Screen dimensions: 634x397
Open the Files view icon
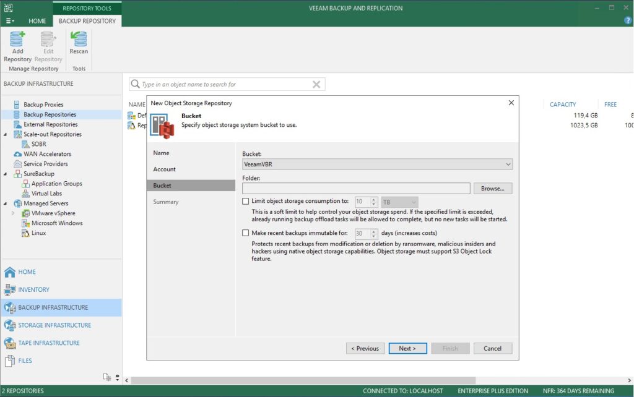click(x=10, y=361)
